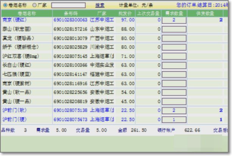The image size is (232, 156).
Task: Click barcode 6901028141147
Action: pos(70,74)
